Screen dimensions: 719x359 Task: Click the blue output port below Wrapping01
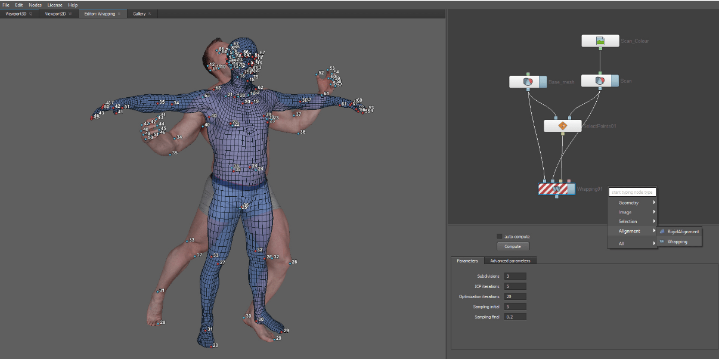(x=557, y=196)
